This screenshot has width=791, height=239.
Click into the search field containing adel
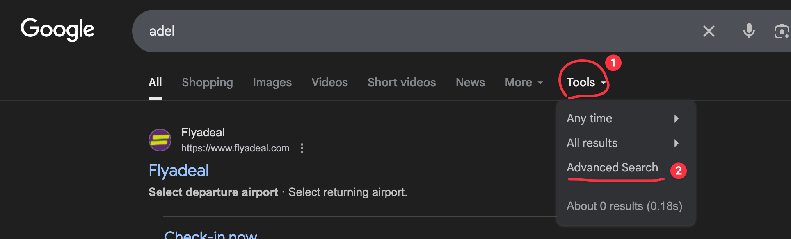click(410, 31)
